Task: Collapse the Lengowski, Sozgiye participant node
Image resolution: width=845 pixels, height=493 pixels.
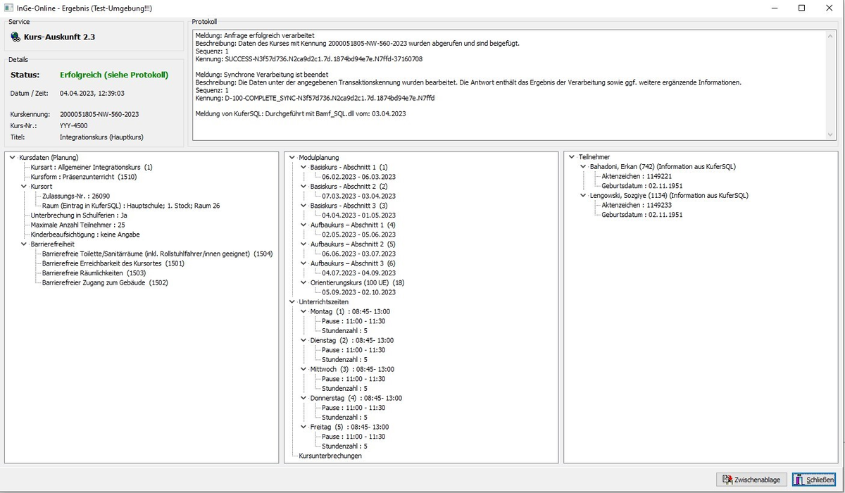Action: [x=583, y=196]
